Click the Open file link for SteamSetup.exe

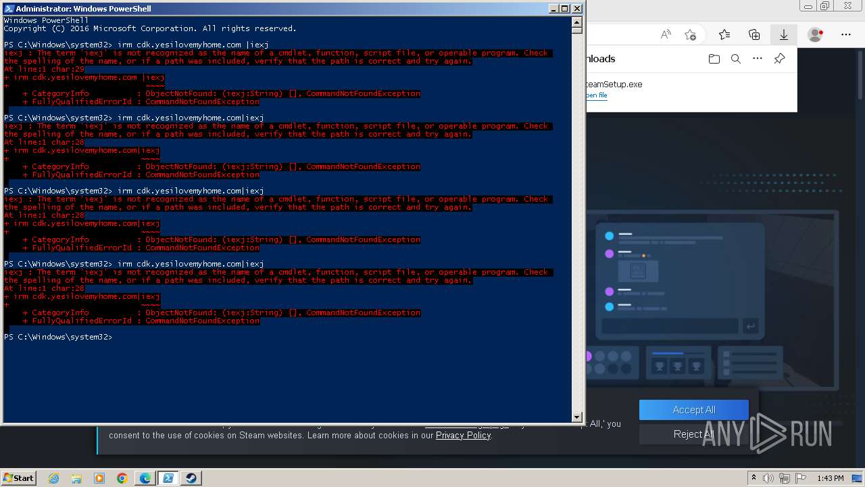597,95
